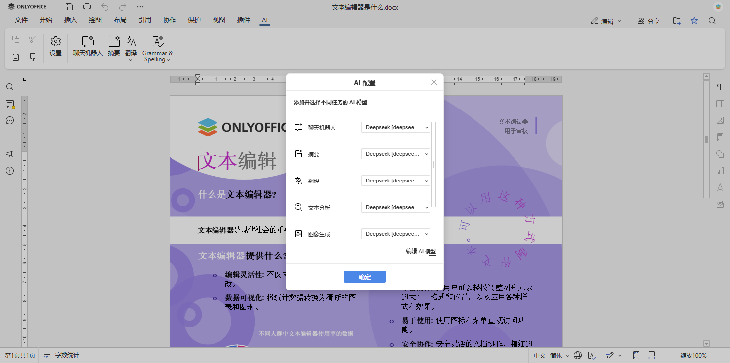
Task: Open chart settings in right sidebar
Action: (720, 171)
